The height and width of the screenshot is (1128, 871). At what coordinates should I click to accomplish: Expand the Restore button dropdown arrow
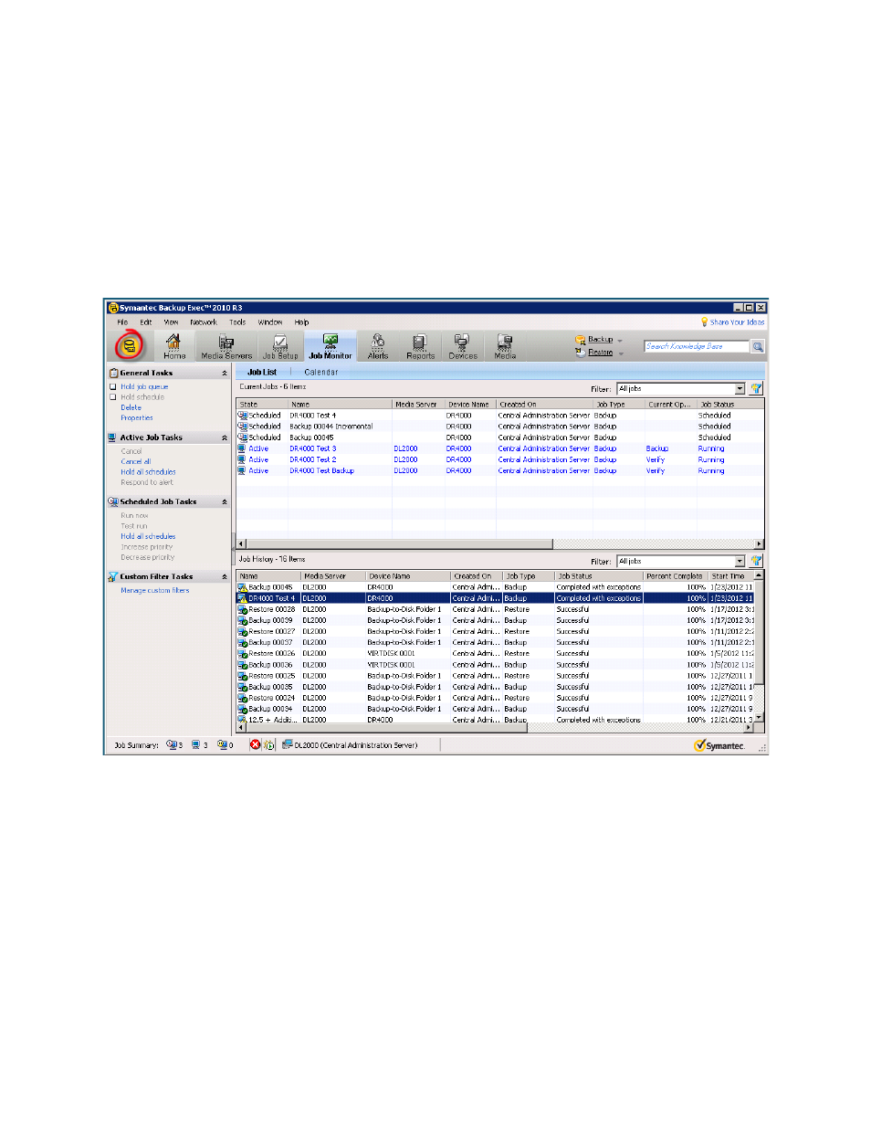pos(621,353)
